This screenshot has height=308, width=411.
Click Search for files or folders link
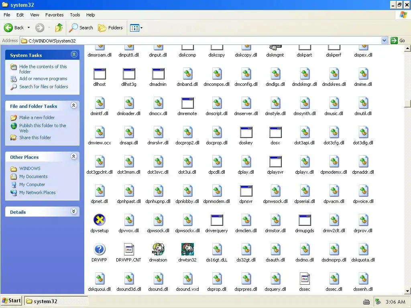click(x=43, y=87)
